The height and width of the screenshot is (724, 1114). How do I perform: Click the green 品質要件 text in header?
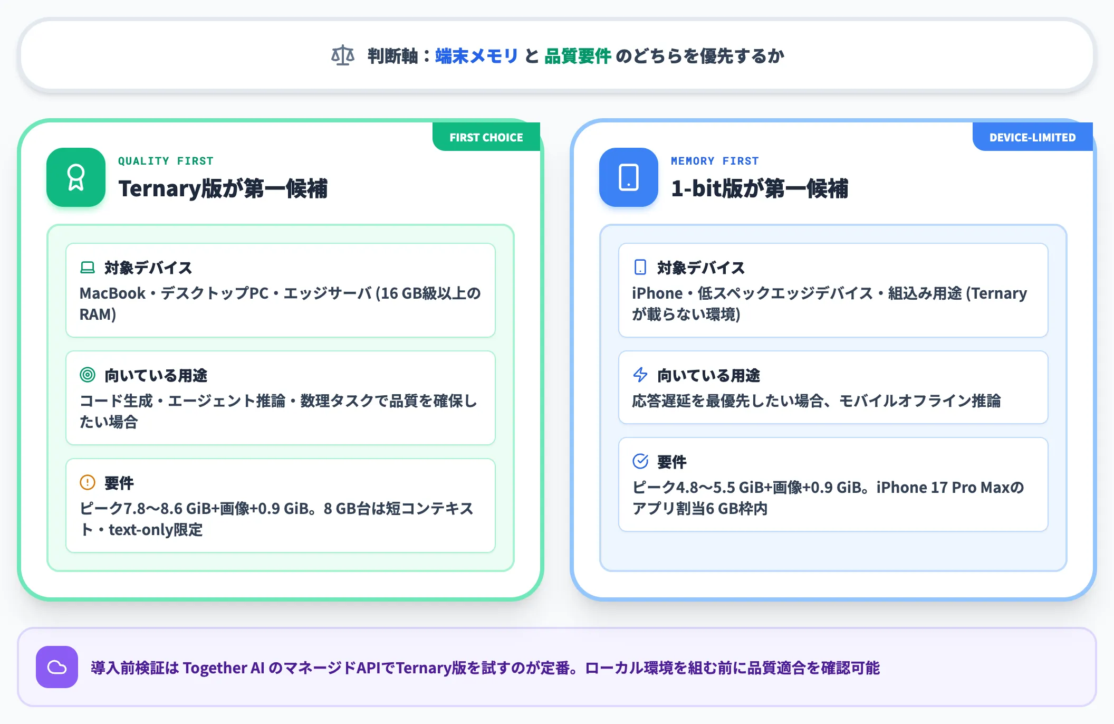click(578, 56)
